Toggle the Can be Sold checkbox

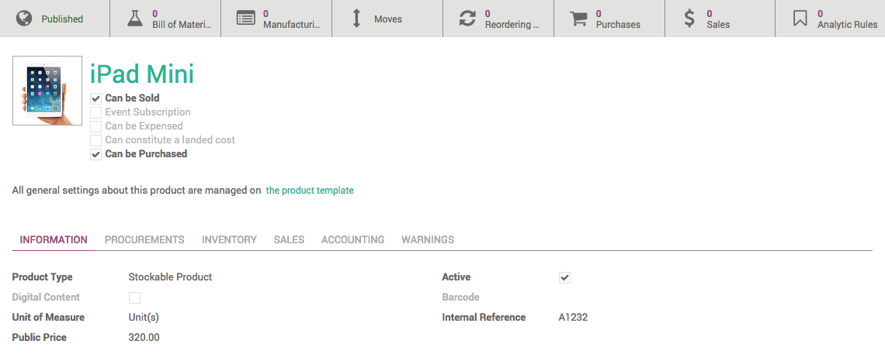point(95,98)
